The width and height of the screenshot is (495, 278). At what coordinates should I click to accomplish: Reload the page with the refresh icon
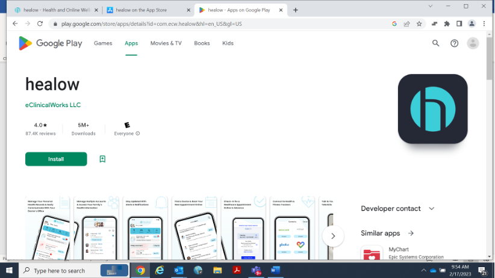[x=40, y=23]
